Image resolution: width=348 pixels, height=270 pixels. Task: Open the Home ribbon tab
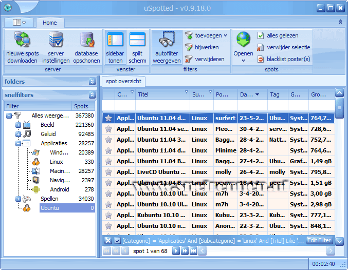coord(50,23)
